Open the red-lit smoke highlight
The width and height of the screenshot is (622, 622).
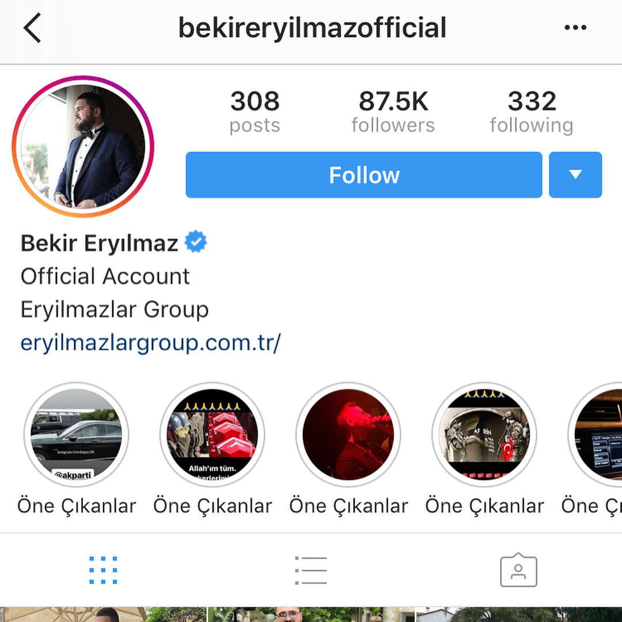348,434
